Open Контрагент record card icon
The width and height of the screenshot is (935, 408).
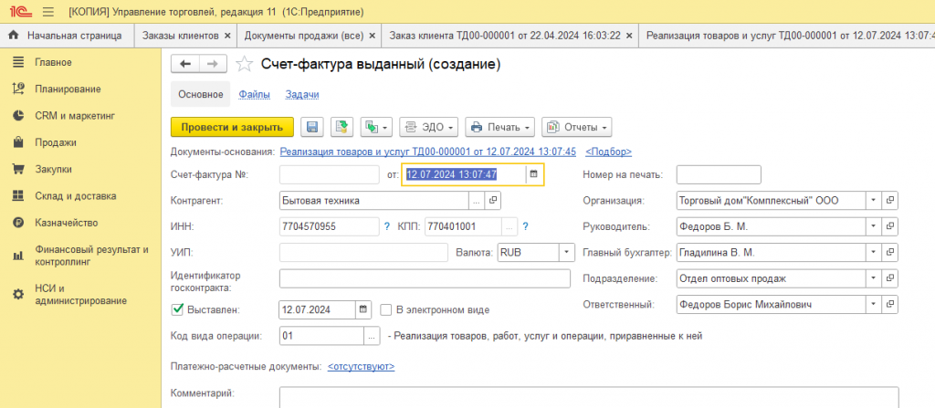click(x=493, y=201)
